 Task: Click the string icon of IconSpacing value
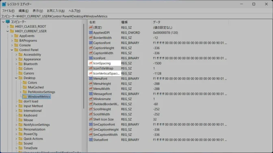[91, 63]
